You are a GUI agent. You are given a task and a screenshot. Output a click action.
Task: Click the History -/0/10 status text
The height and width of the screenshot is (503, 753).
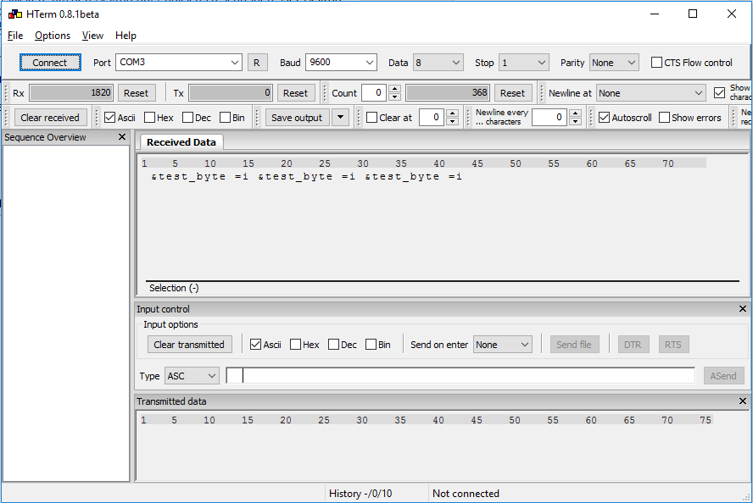tap(360, 494)
